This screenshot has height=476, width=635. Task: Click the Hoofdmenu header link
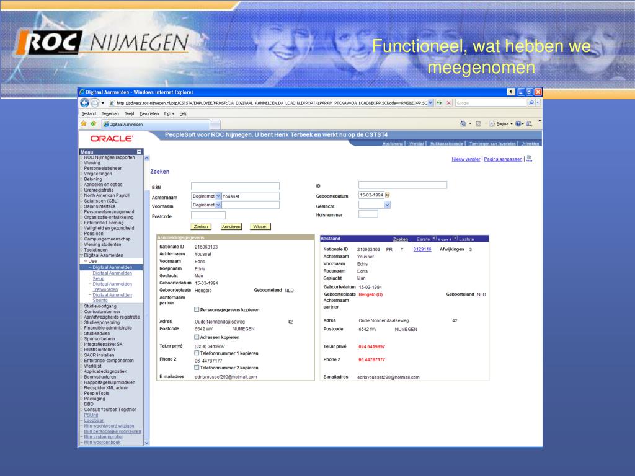click(x=393, y=144)
